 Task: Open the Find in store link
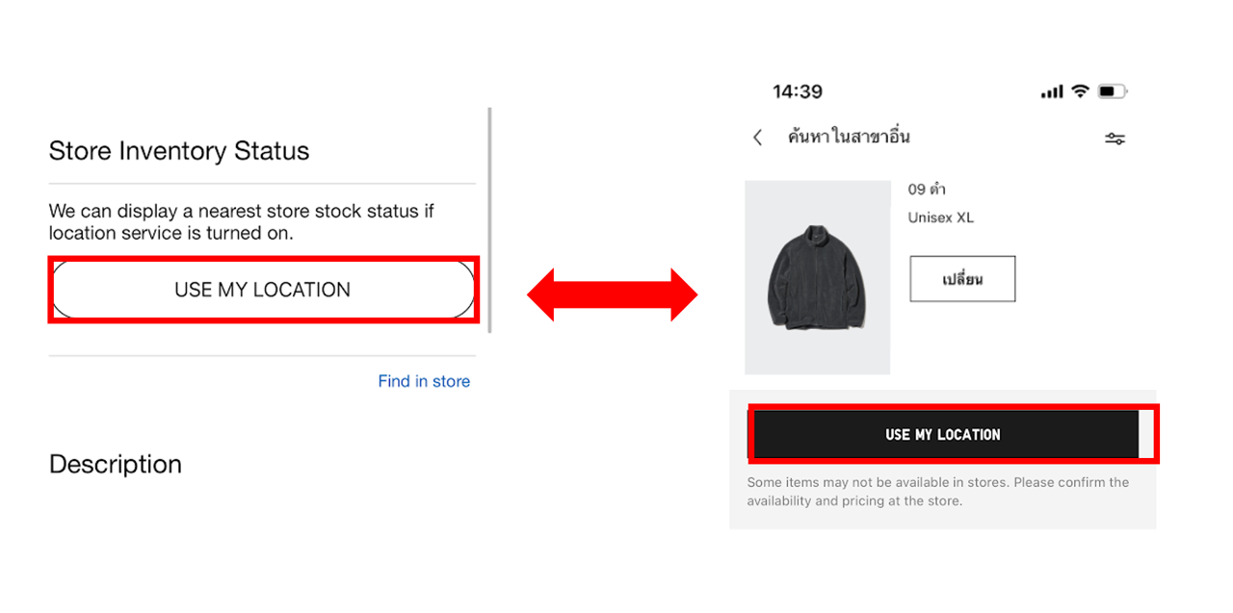click(x=424, y=381)
